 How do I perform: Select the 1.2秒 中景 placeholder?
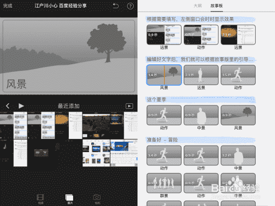238,155
